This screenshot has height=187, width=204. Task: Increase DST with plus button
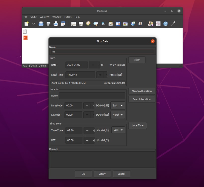point(93,140)
